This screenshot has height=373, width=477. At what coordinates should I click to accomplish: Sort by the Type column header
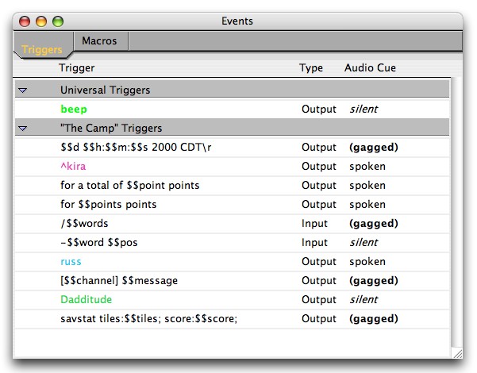pos(311,68)
